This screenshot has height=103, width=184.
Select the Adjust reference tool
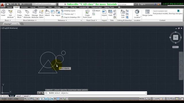tap(58, 13)
